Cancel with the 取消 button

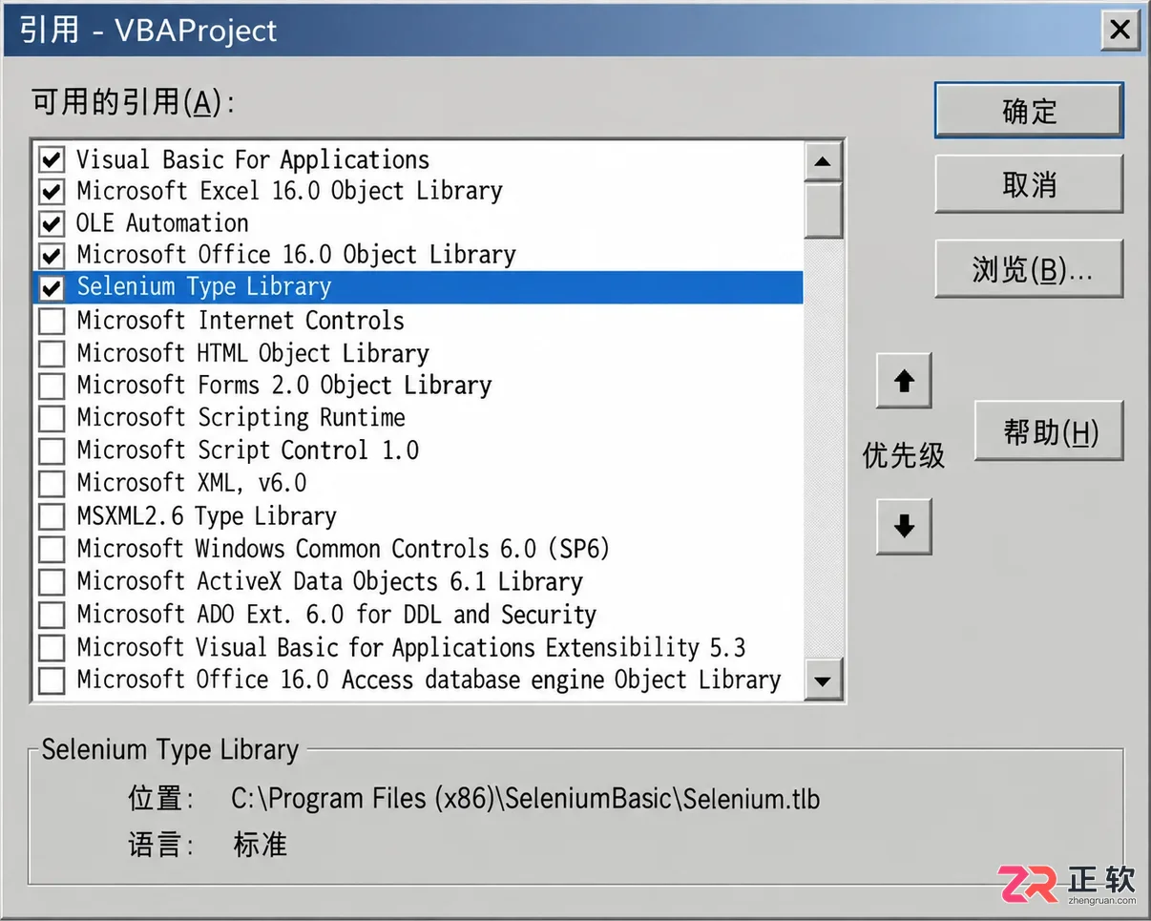point(1029,184)
